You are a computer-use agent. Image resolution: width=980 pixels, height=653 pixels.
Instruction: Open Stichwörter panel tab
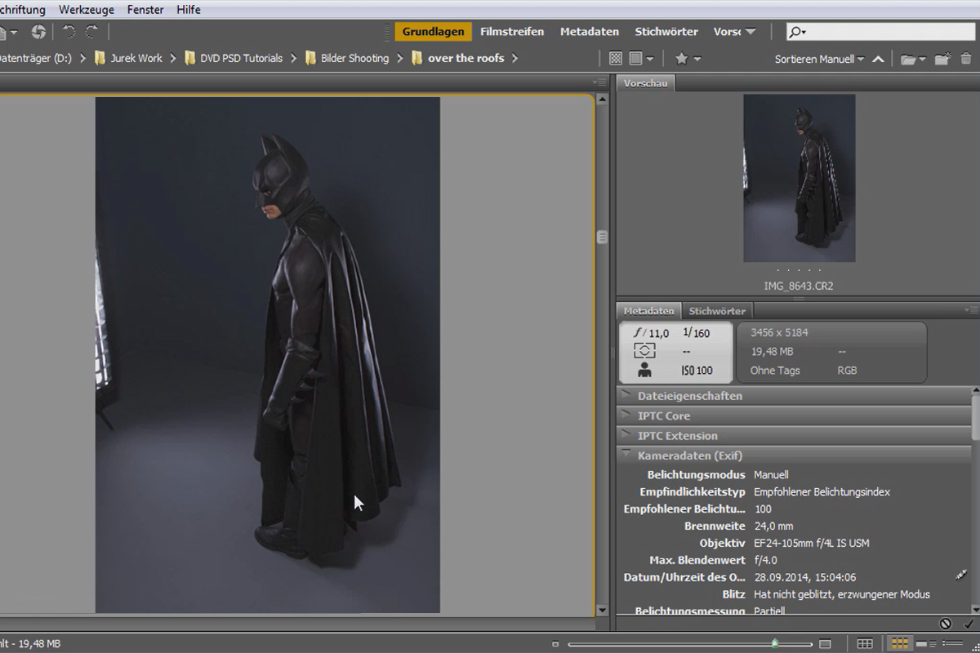[x=717, y=311]
